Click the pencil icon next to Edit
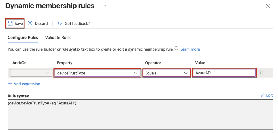 tap(263, 95)
